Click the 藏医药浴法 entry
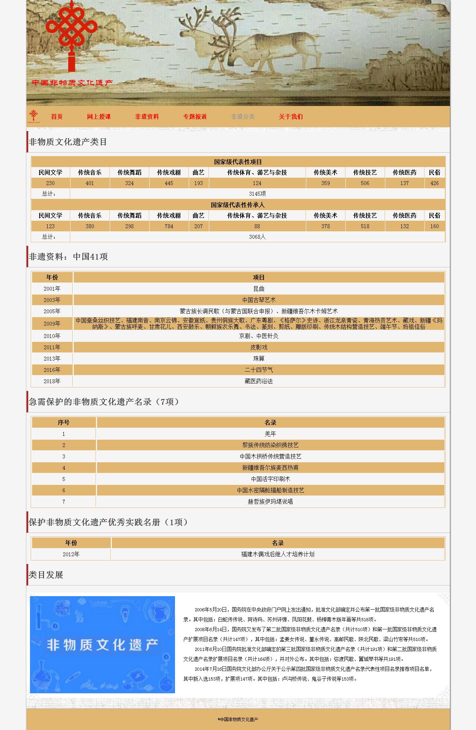 [259, 381]
